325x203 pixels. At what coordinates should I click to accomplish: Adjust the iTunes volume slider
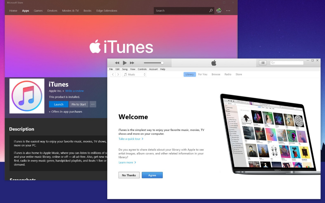pos(154,63)
